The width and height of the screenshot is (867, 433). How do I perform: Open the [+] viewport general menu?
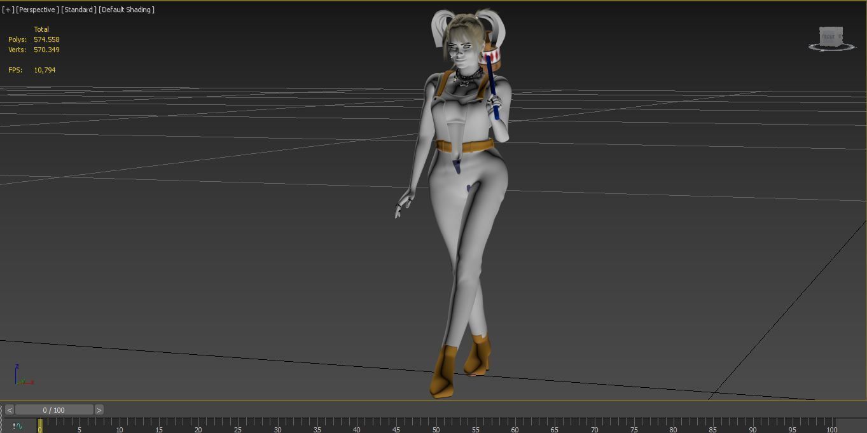[x=8, y=10]
